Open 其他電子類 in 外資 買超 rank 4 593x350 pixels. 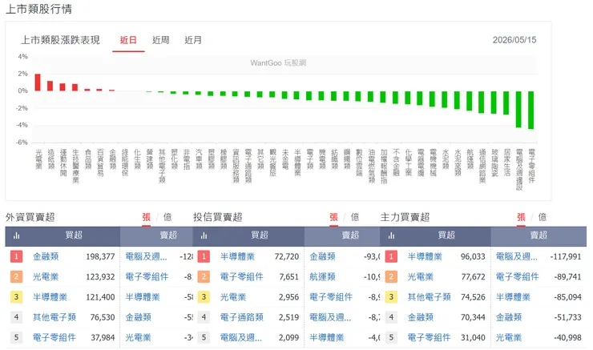coord(54,317)
